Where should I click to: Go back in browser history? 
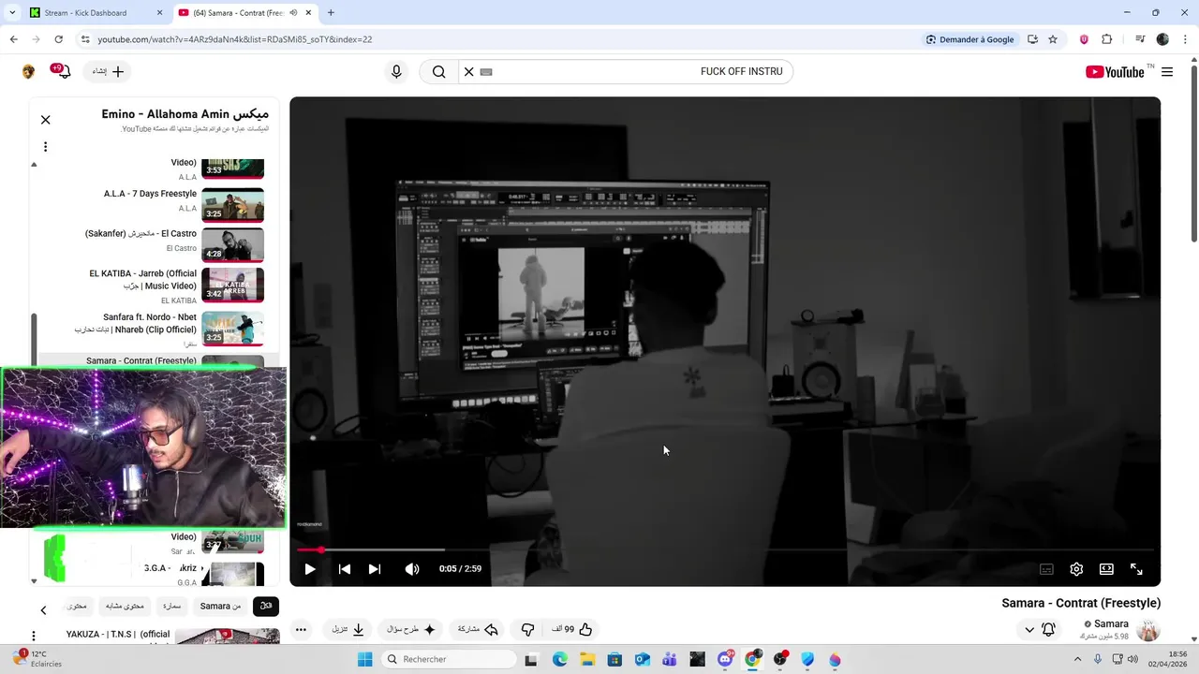[13, 39]
